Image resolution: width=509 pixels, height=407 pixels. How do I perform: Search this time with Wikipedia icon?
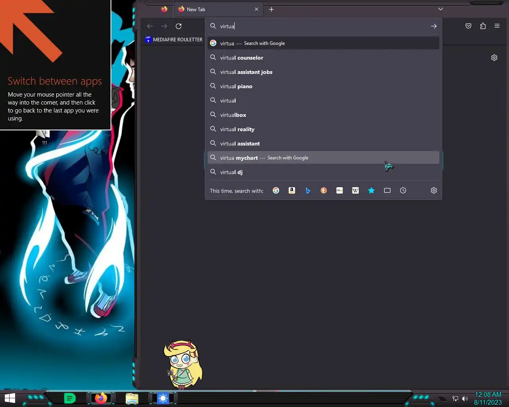tap(356, 190)
